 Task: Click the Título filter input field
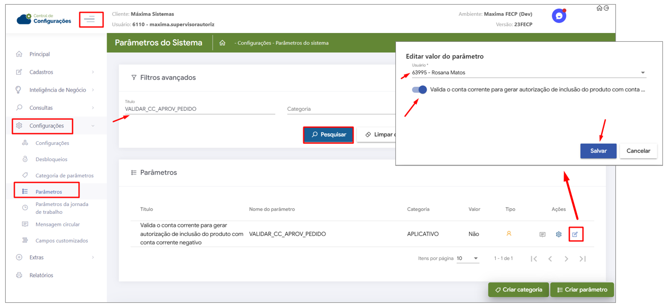pyautogui.click(x=200, y=109)
